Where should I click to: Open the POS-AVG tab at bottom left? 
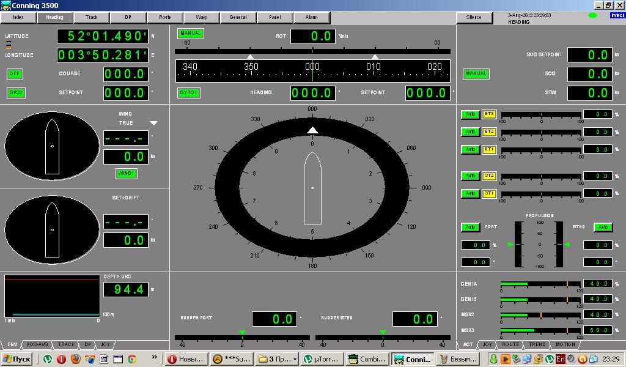pyautogui.click(x=38, y=345)
